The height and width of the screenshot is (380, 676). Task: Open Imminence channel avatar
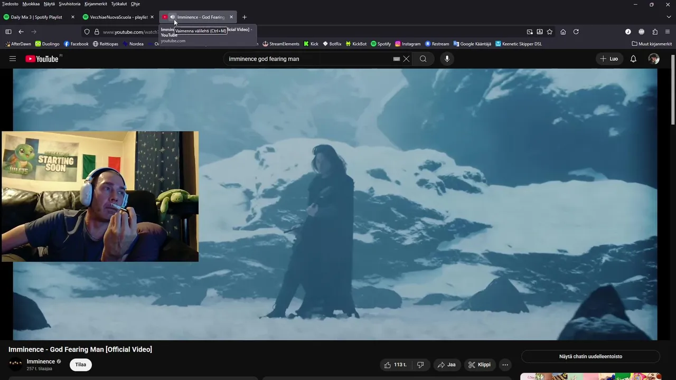point(16,364)
